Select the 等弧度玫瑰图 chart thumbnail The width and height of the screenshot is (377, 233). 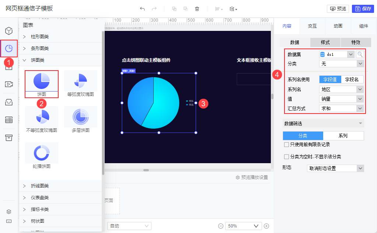pos(81,84)
